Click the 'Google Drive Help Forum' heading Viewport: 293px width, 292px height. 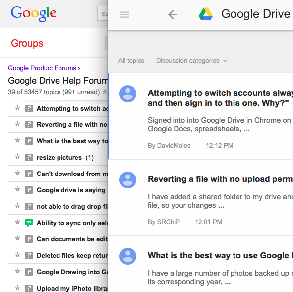pyautogui.click(x=58, y=81)
